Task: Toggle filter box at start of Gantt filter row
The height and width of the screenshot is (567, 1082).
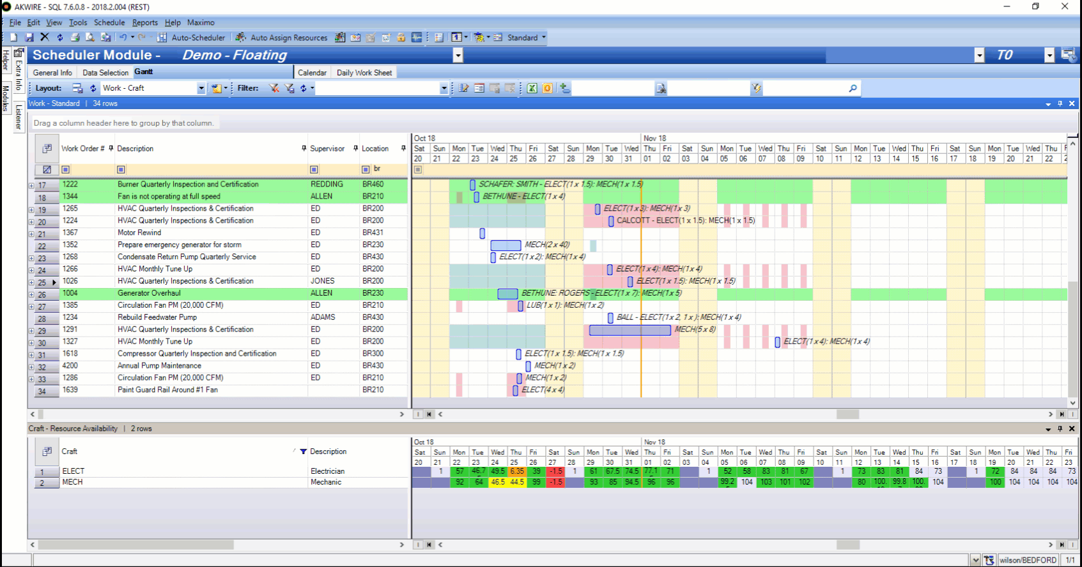Action: tap(418, 170)
